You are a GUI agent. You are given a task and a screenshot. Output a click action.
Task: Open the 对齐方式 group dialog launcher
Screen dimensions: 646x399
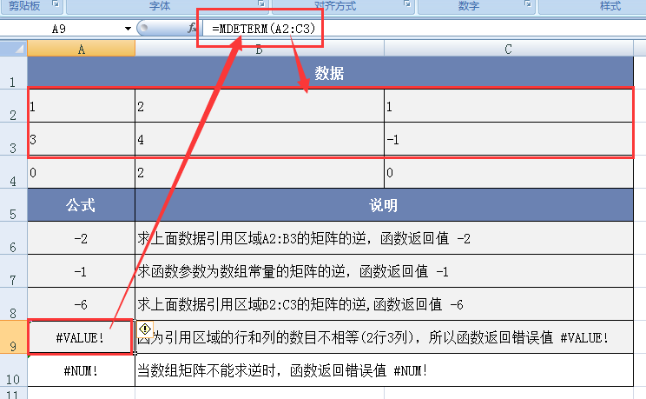tap(407, 3)
